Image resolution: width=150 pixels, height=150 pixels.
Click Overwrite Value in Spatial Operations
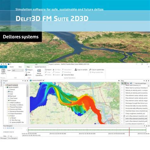[x=68, y=75]
